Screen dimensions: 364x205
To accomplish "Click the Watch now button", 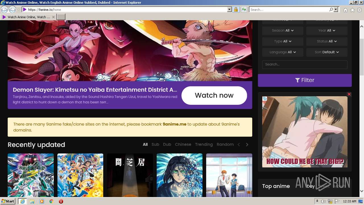I will (214, 95).
